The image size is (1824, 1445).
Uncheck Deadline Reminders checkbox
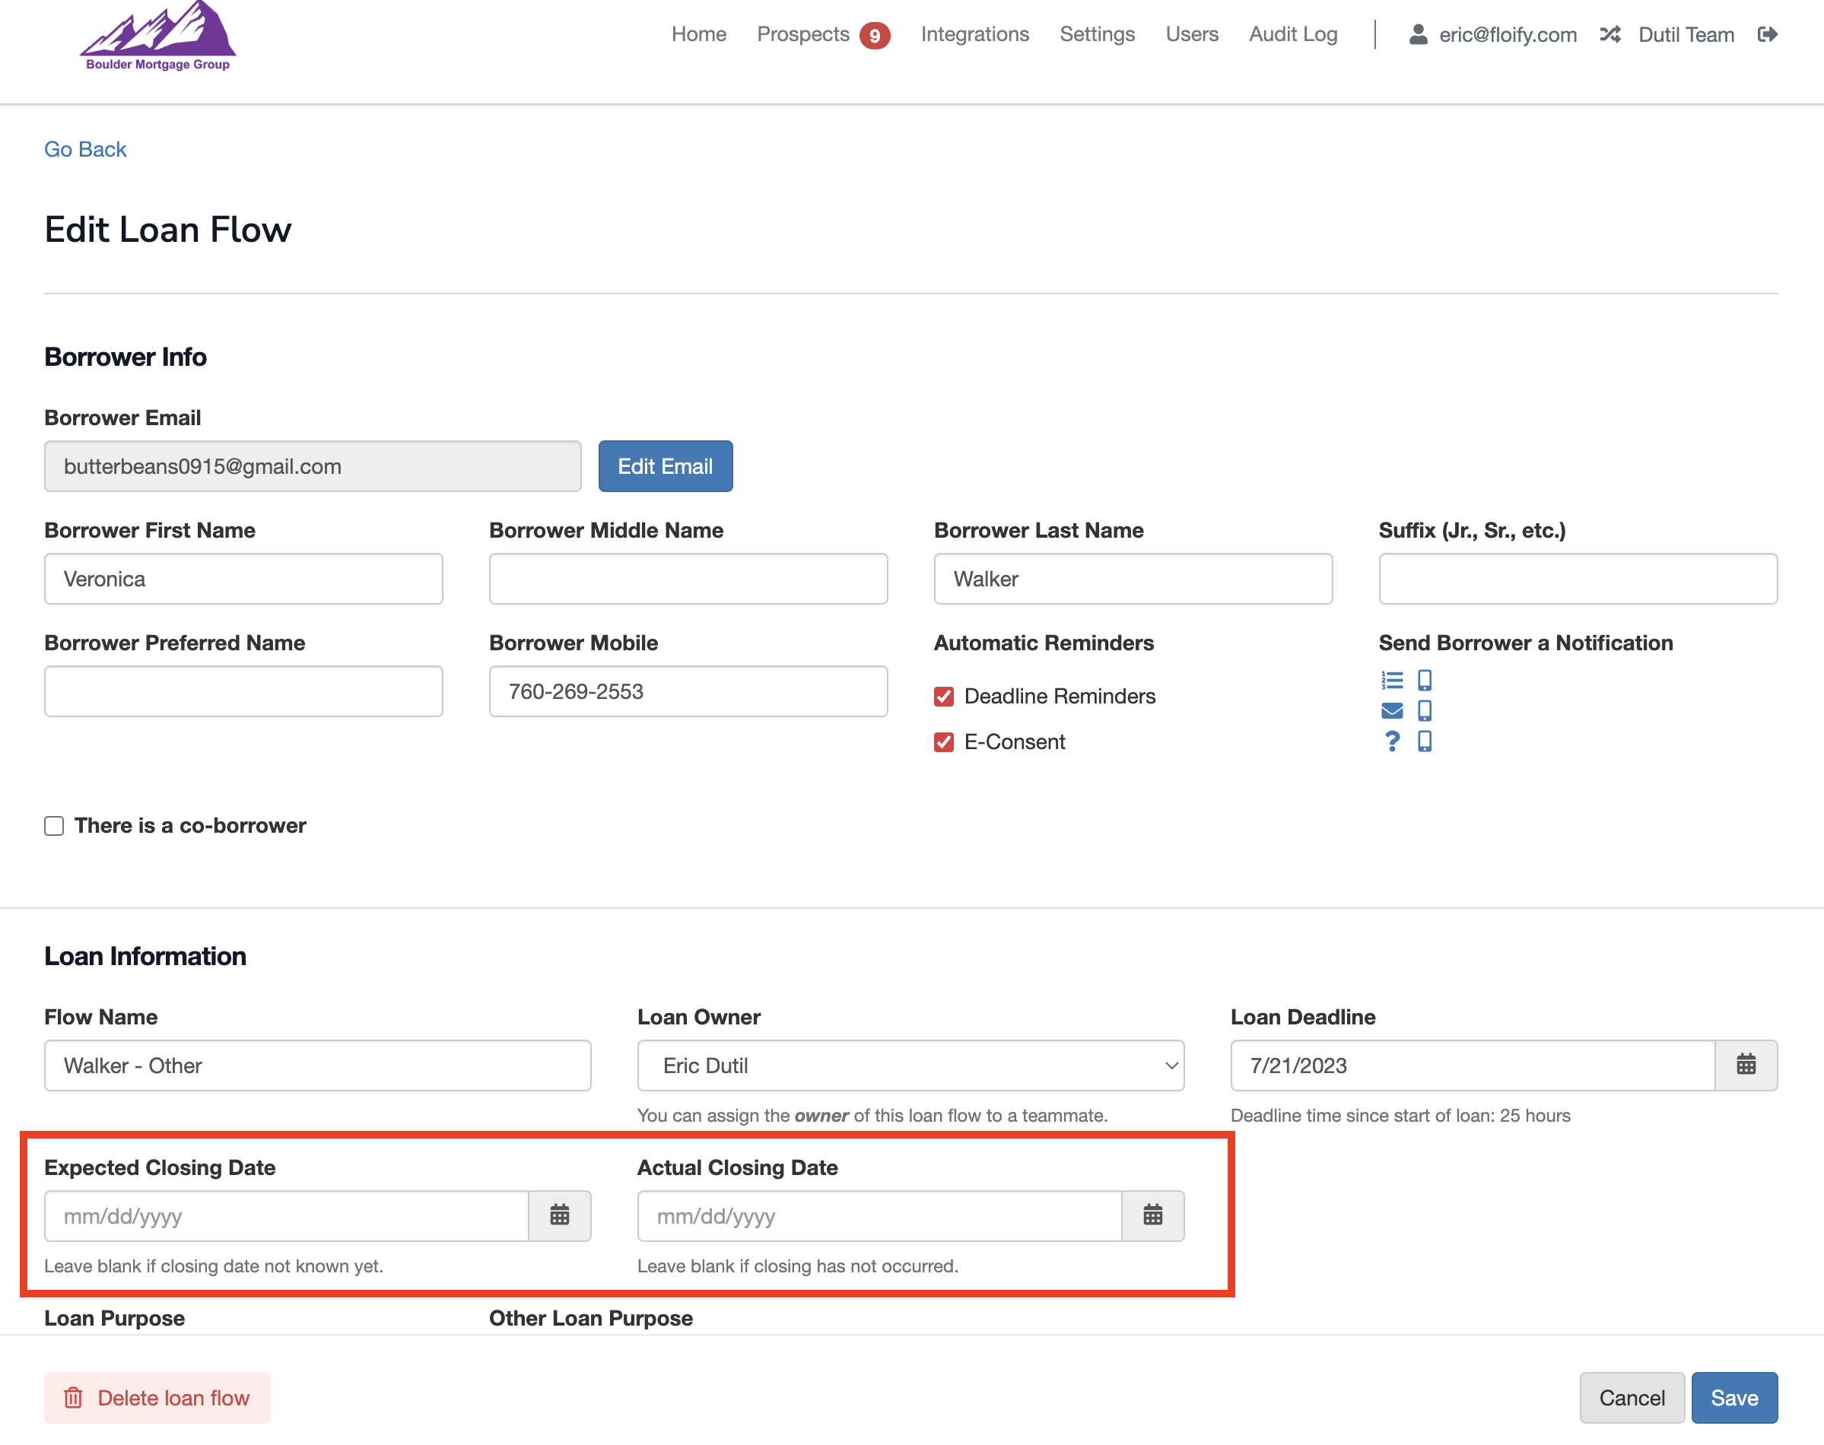click(x=944, y=697)
